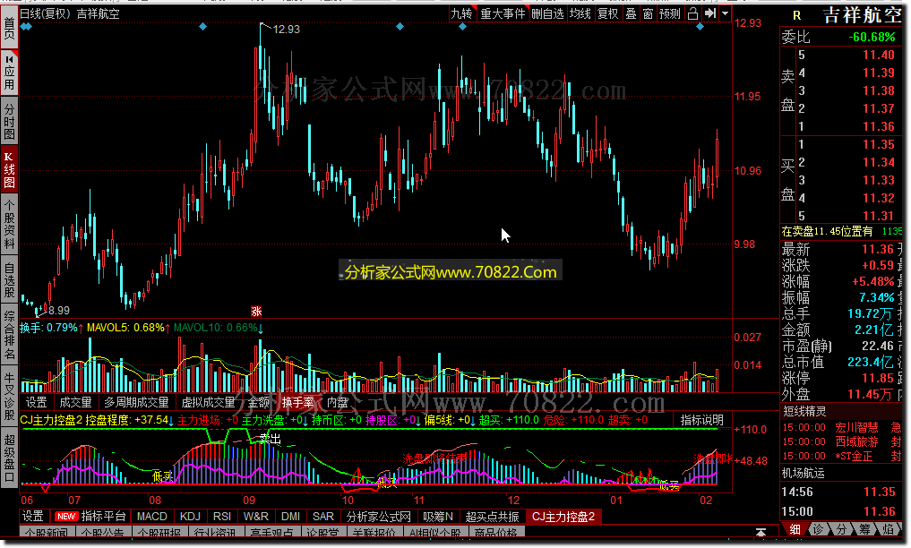Screen dimensions: 911x548
Task: Click the 涨幅 +5.48% value
Action: tap(872, 281)
